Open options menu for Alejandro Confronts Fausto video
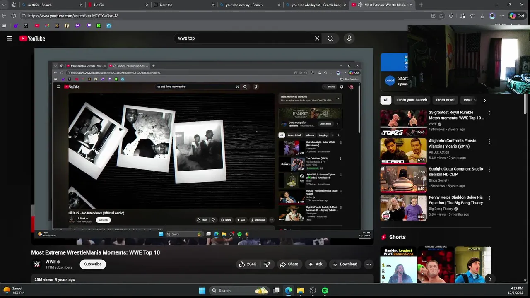 (x=489, y=142)
